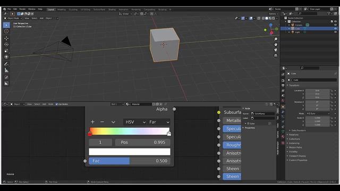
Task: Open color ramp tools chevron menu
Action: coord(113,122)
